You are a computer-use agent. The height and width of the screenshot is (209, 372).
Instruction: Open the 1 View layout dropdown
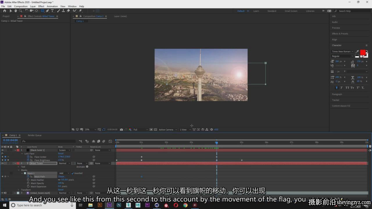pos(185,129)
